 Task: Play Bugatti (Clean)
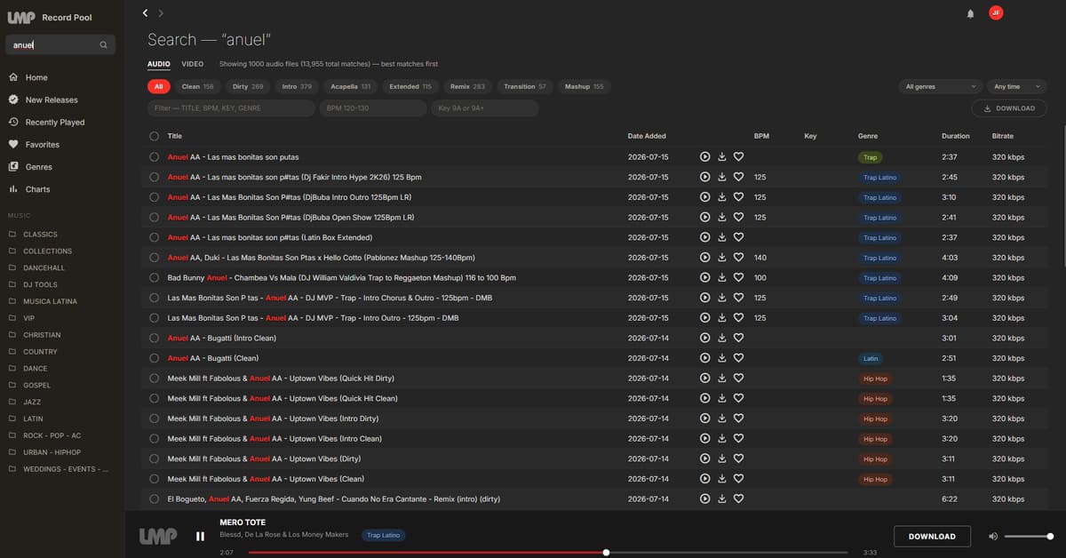[x=704, y=358]
